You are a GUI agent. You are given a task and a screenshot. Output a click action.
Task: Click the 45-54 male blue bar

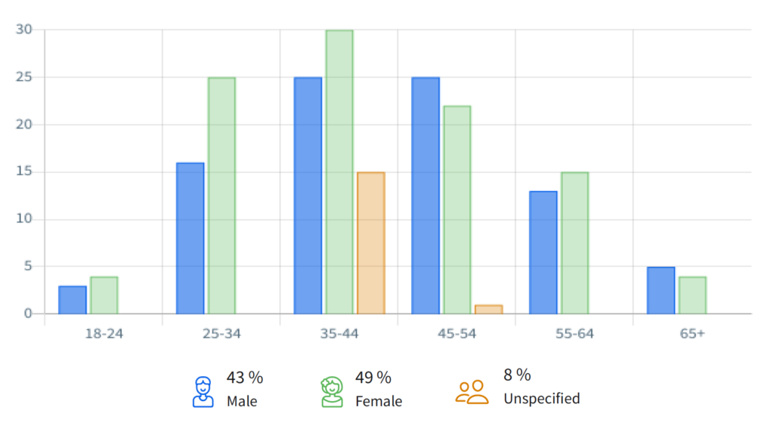coord(426,196)
